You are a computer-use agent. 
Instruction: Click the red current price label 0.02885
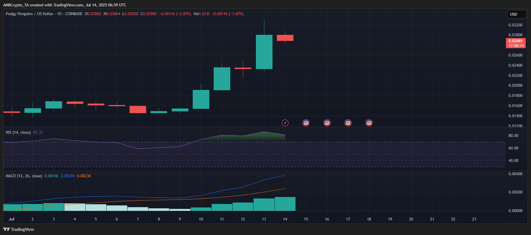click(x=516, y=41)
